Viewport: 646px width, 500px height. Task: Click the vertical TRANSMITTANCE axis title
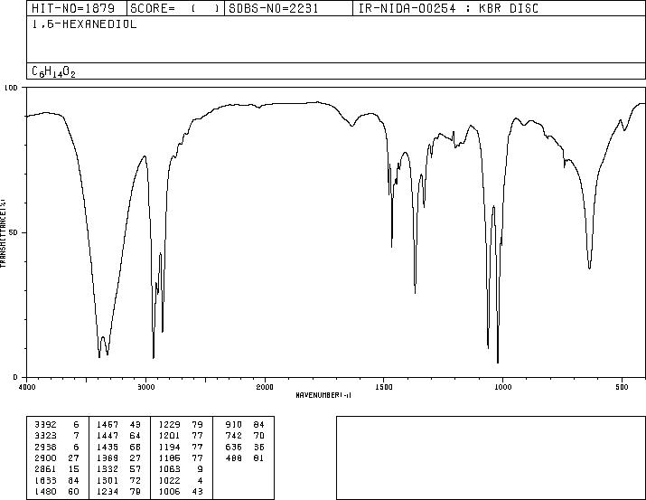(3, 233)
